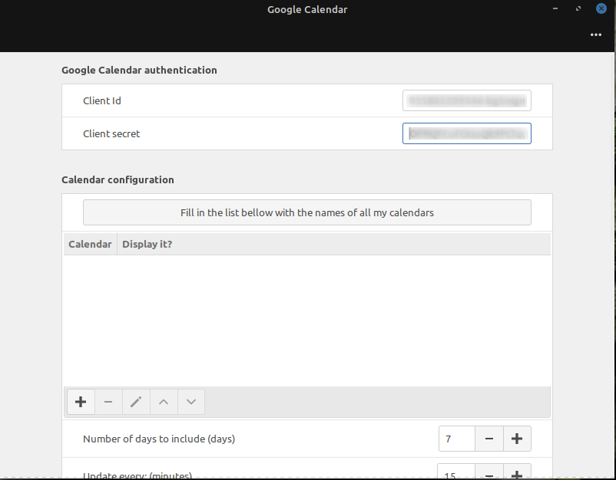This screenshot has width=616, height=480.
Task: Fill the list with all calendar names
Action: 306,212
